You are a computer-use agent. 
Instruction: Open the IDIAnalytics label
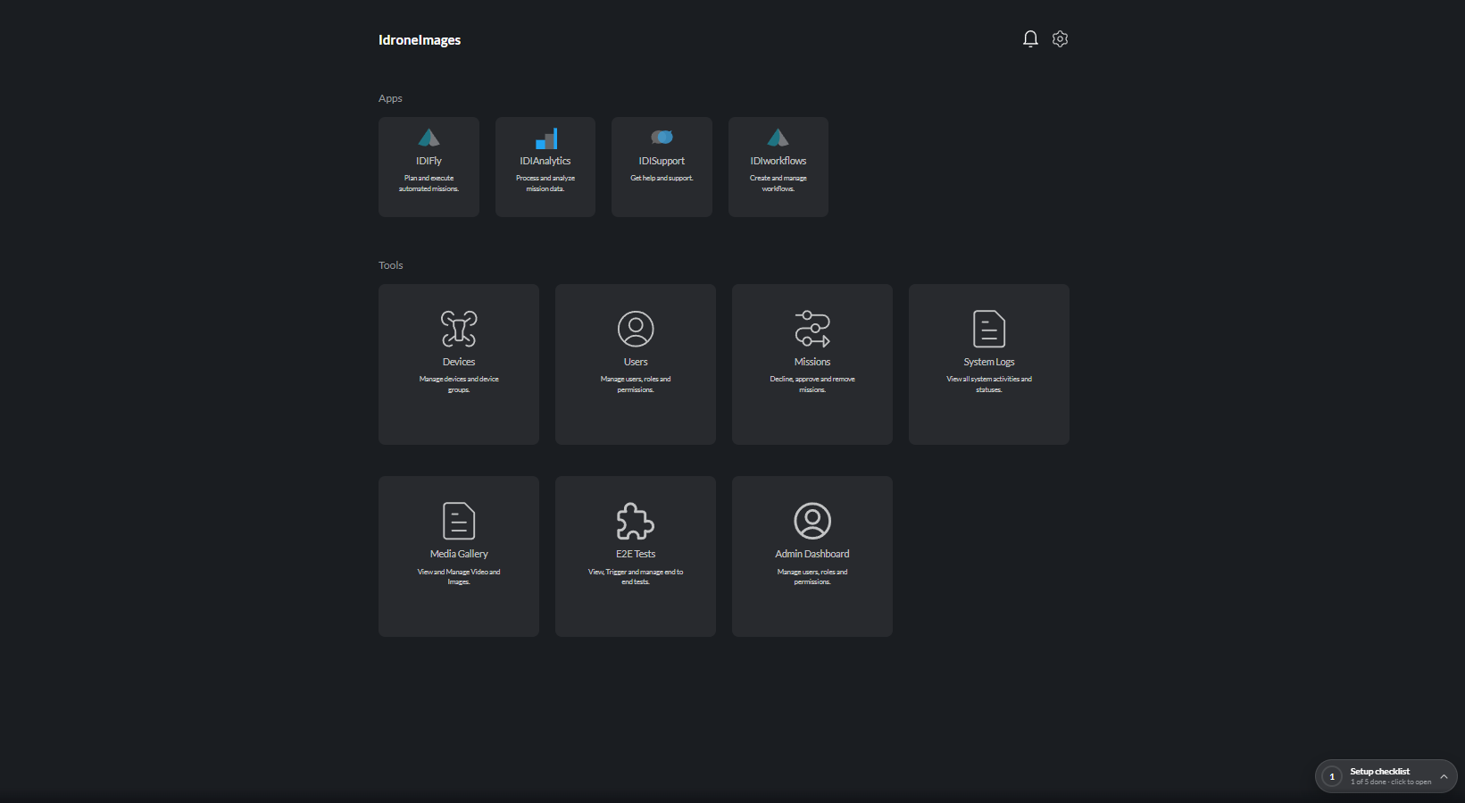click(545, 161)
